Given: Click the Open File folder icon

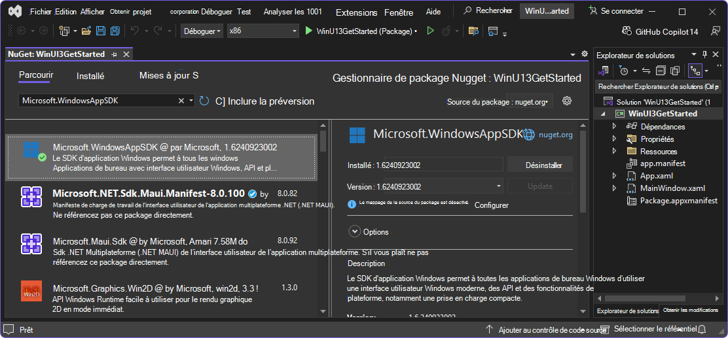Looking at the screenshot, I should pos(86,31).
